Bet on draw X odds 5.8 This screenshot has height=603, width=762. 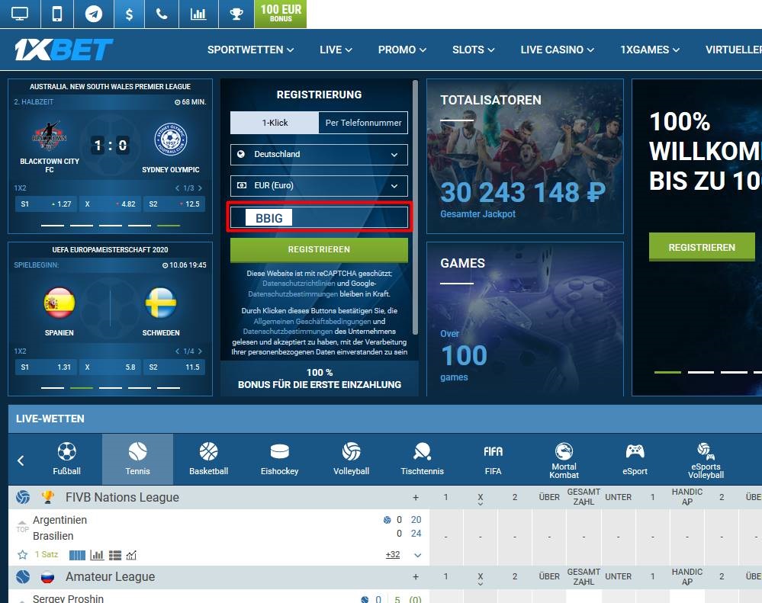110,367
